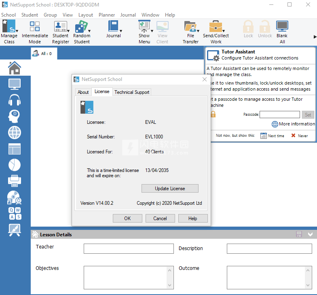The width and height of the screenshot is (317, 295).
Task: Open the Journal toolbar icon
Action: coord(113,29)
